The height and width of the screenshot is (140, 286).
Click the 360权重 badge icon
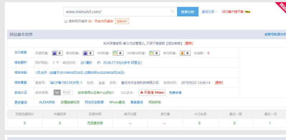(x=118, y=53)
